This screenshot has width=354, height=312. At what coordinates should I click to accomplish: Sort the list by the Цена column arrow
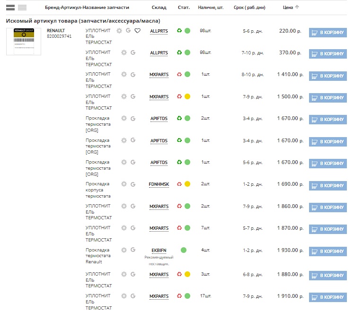coord(297,7)
